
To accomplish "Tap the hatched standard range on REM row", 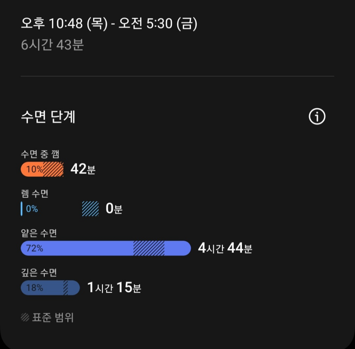I will click(90, 209).
